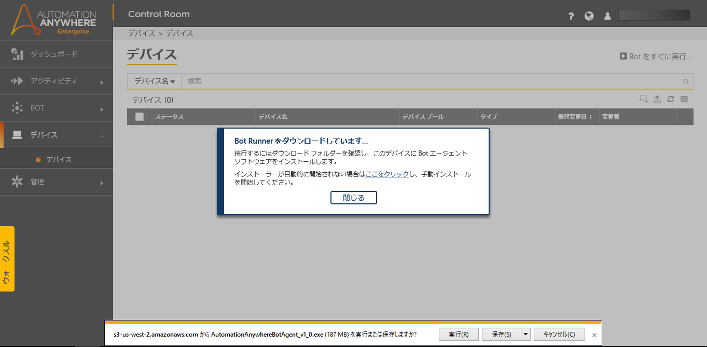
Task: Close the download notification bar
Action: (594, 335)
